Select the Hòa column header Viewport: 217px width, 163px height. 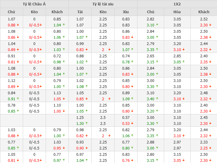coord(177,12)
